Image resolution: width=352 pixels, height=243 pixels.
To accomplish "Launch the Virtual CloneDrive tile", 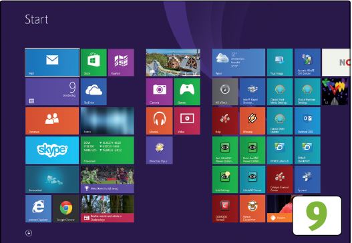I will (x=252, y=208).
